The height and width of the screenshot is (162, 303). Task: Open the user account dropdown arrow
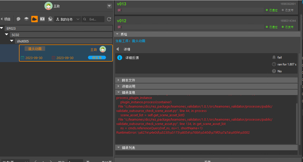tap(109, 6)
